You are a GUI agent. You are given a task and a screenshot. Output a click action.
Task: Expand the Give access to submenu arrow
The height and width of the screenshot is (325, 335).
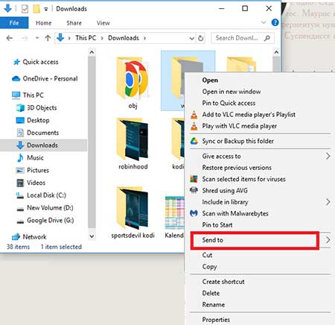(328, 156)
